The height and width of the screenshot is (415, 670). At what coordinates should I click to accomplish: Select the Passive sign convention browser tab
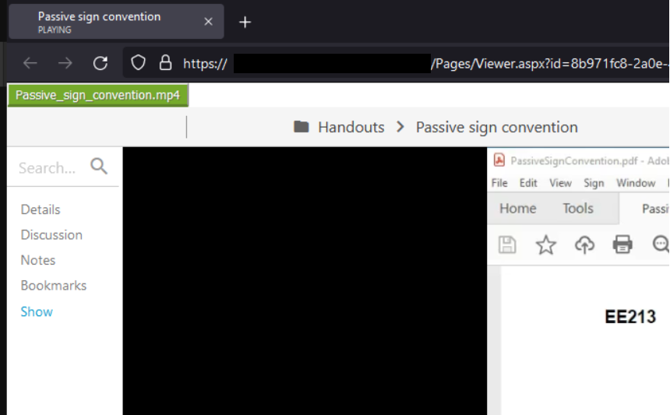tap(116, 21)
